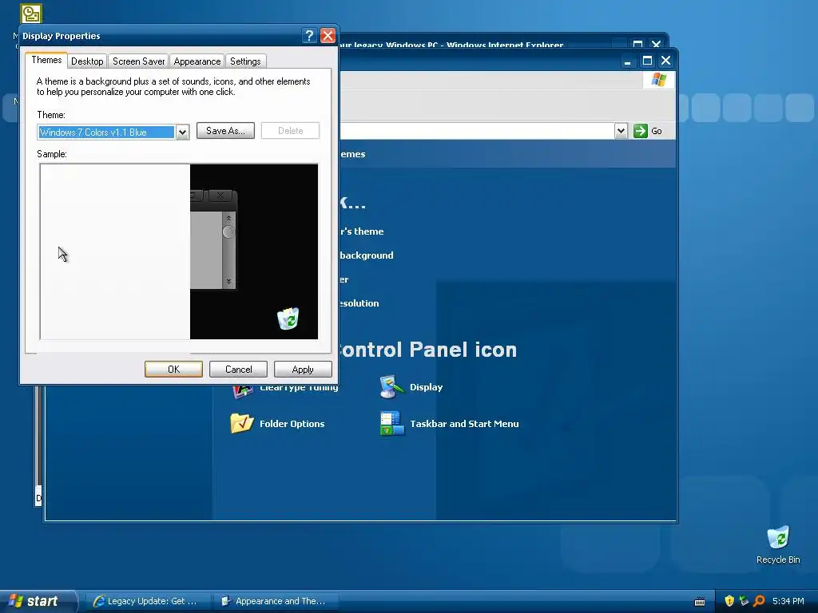The height and width of the screenshot is (613, 818).
Task: Click the address bar field
Action: (476, 131)
